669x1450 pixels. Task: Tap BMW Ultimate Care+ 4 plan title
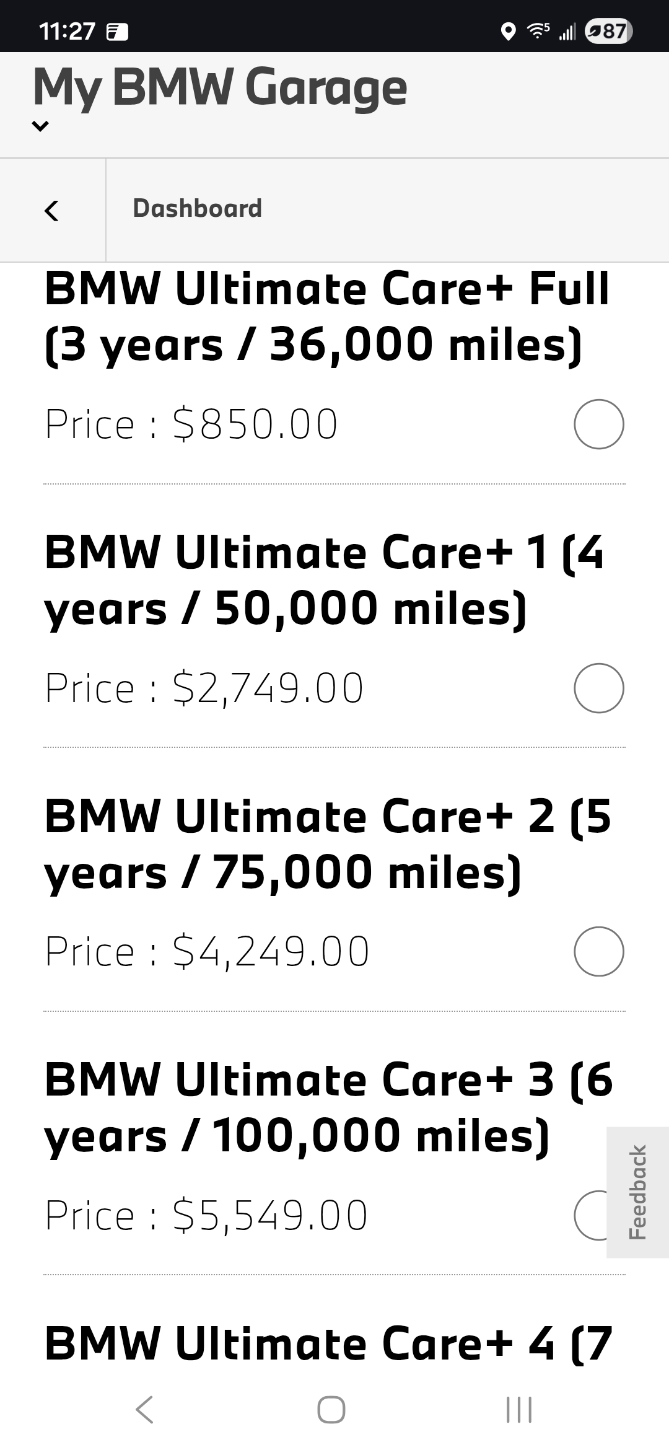pos(328,1343)
